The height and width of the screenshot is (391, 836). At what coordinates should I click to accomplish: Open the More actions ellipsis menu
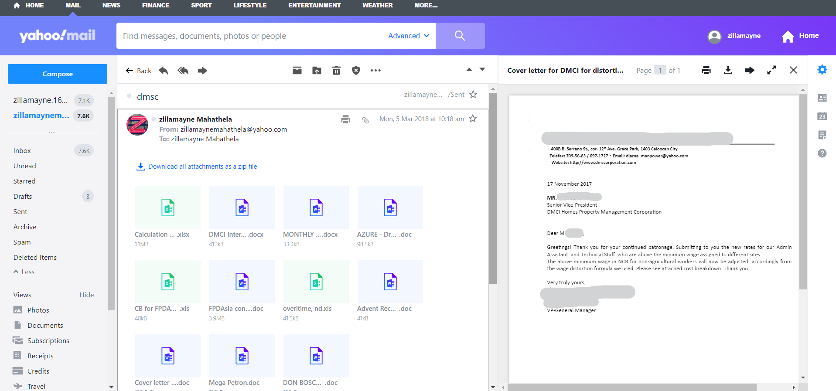pos(375,71)
